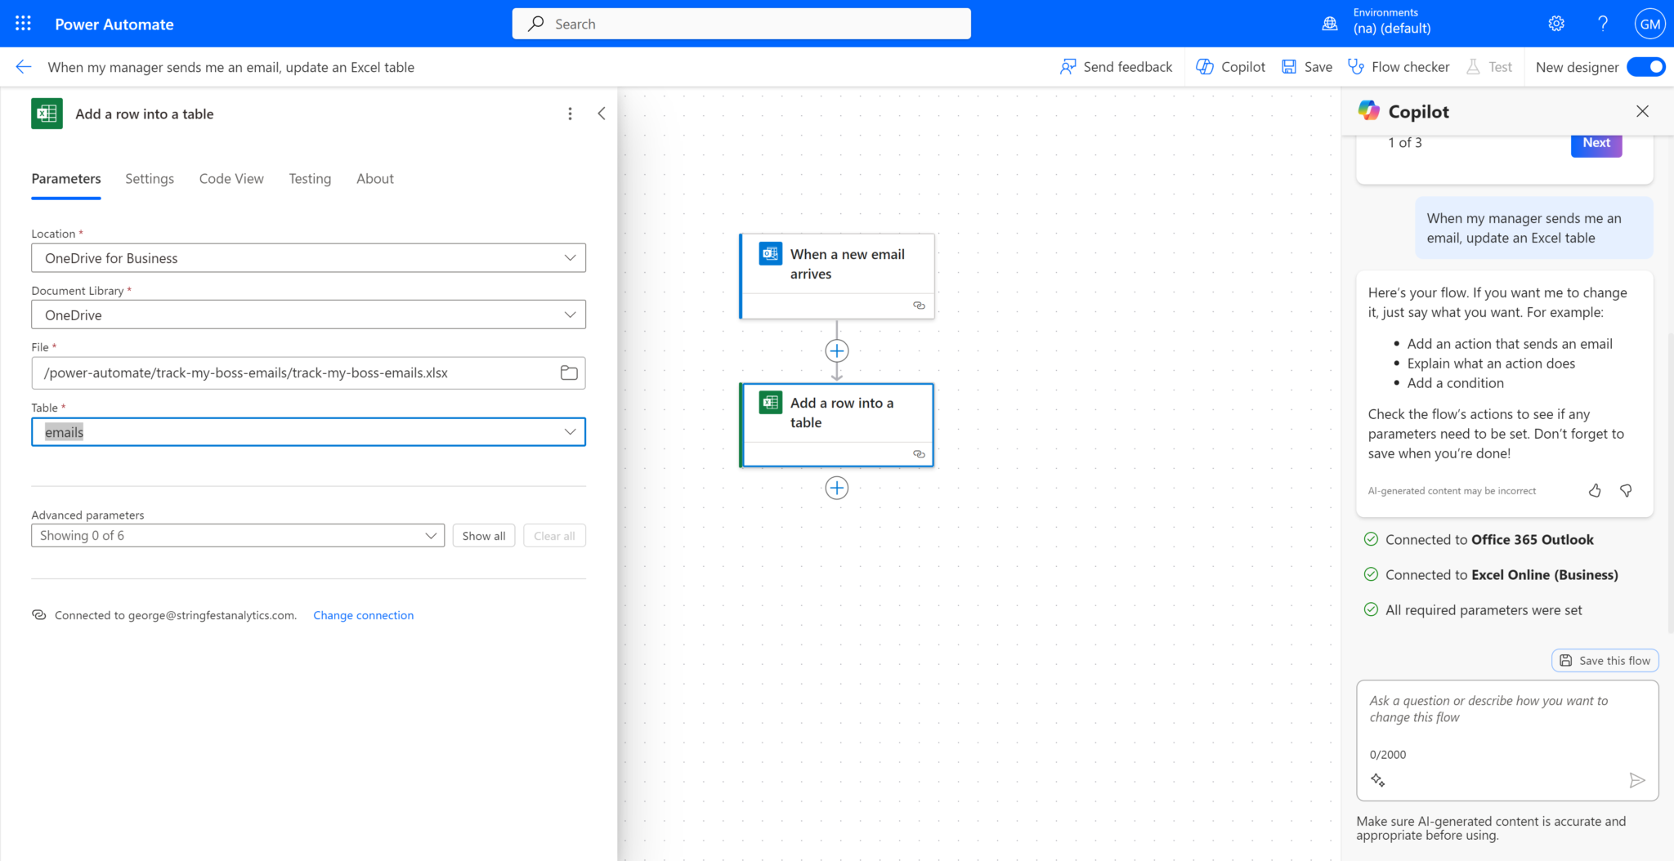This screenshot has width=1674, height=861.
Task: Click the thumbs down feedback icon
Action: [1626, 491]
